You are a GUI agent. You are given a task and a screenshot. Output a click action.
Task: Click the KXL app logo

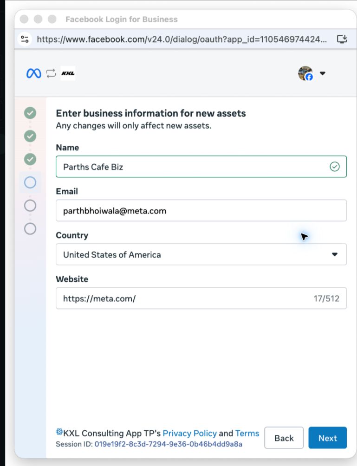(x=68, y=73)
